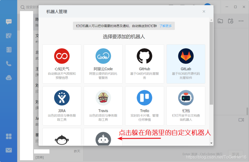Image resolution: width=249 pixels, height=162 pixels.
Task: Open DingDrive cloud storage from the sidebar
Action: pos(9,78)
